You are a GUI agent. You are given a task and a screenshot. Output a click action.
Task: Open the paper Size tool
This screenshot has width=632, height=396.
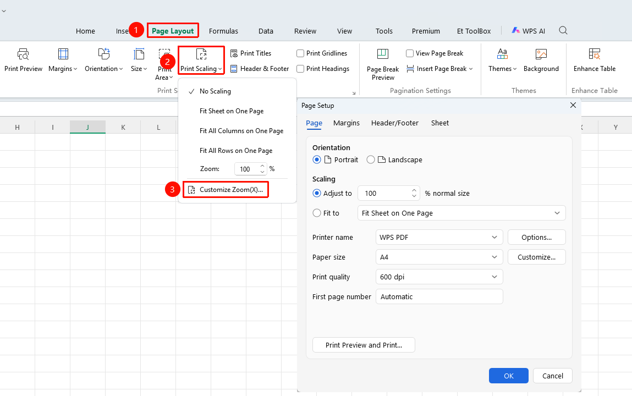click(139, 60)
